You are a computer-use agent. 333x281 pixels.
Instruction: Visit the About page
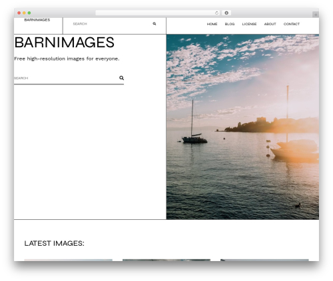pyautogui.click(x=270, y=24)
